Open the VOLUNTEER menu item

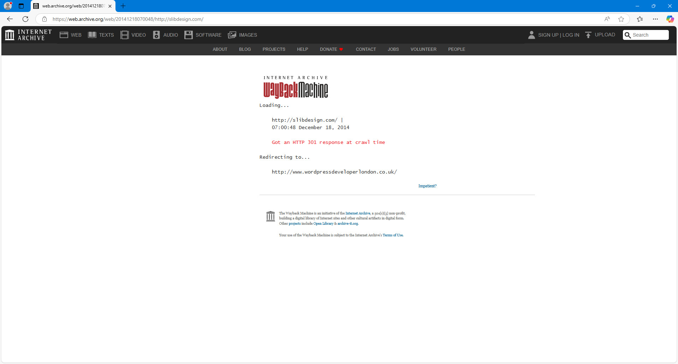click(x=423, y=49)
